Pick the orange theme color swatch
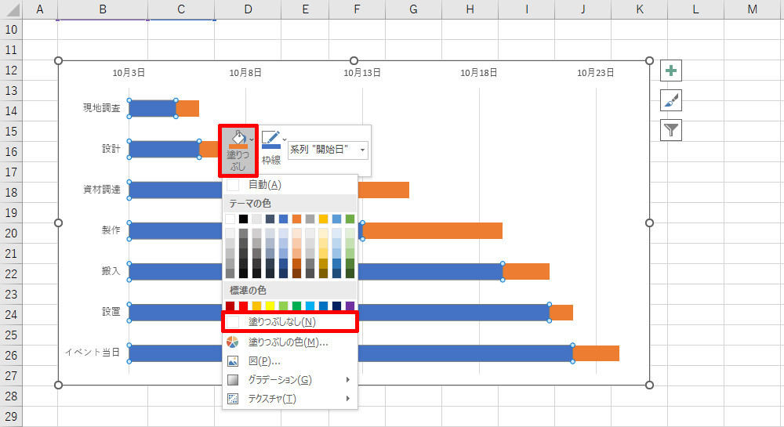 [296, 219]
